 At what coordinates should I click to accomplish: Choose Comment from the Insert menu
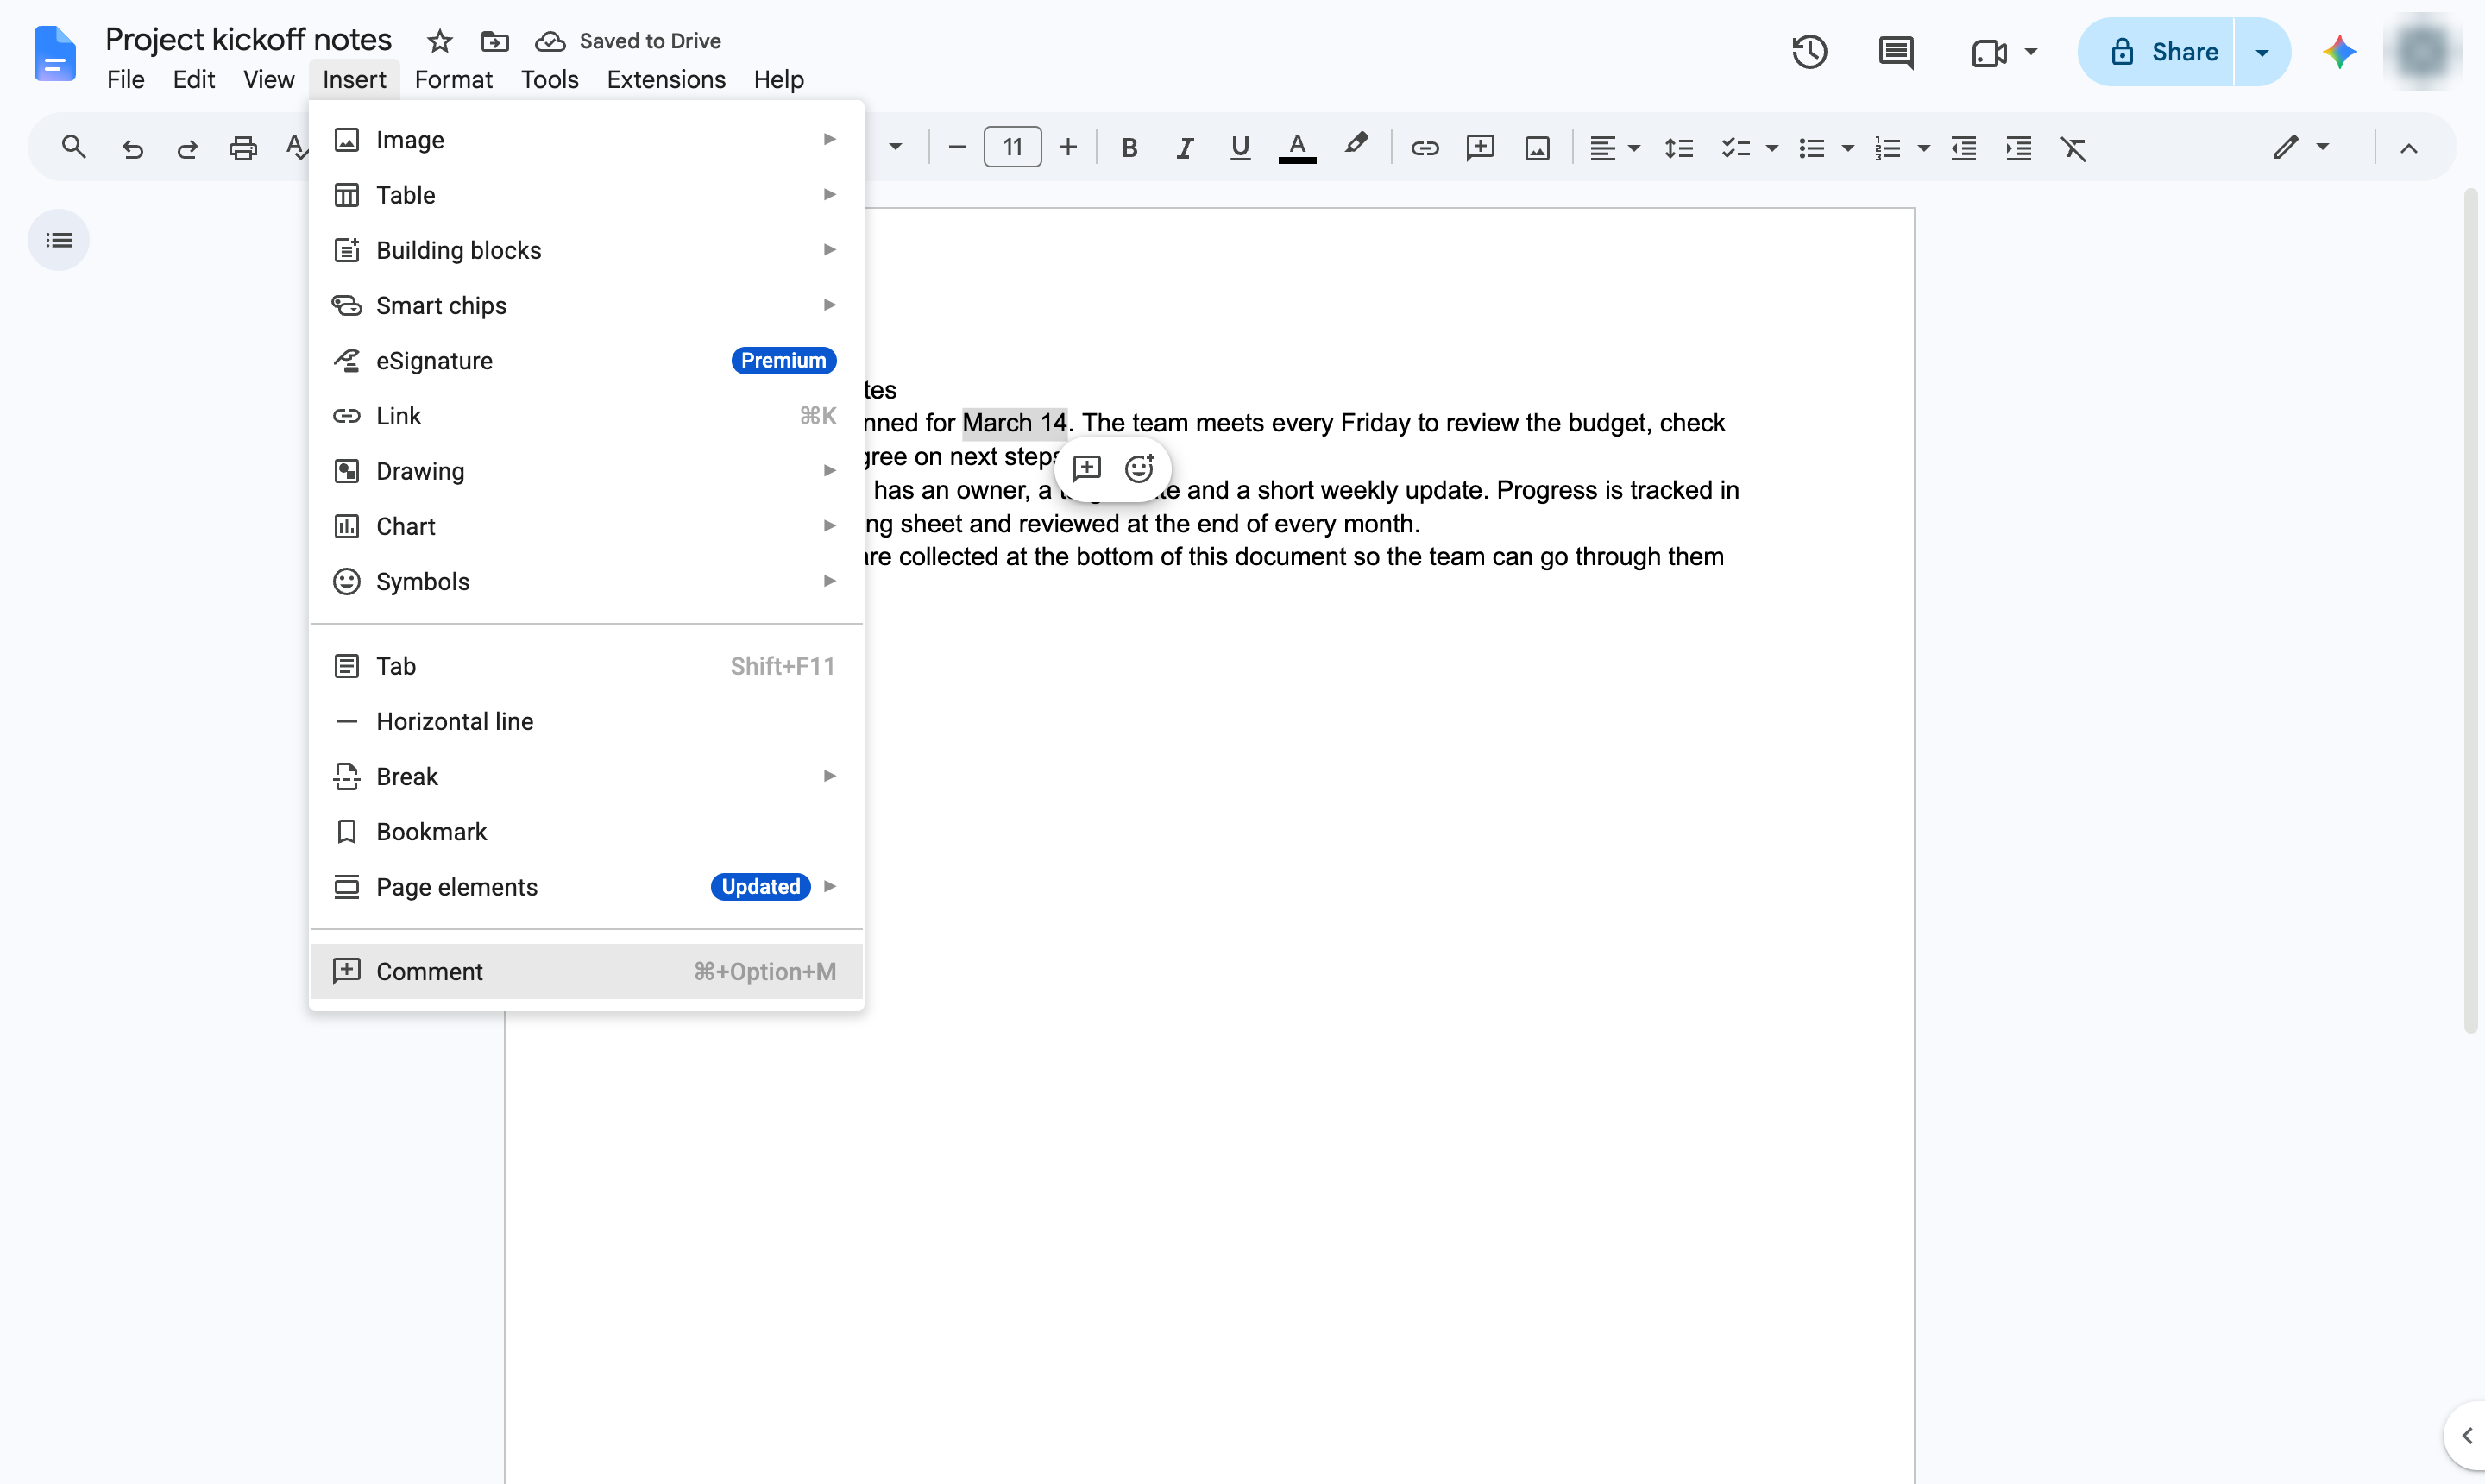point(586,971)
